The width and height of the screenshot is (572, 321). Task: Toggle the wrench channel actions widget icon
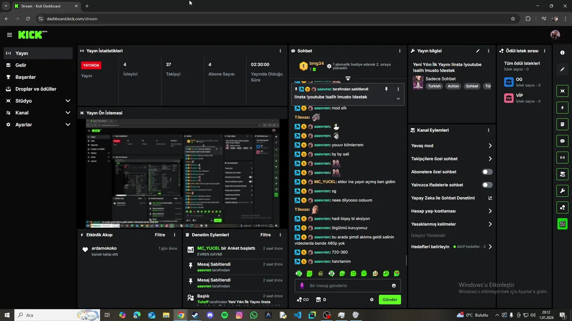coord(562,191)
